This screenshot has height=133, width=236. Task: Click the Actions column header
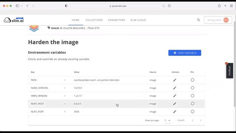[176, 72]
